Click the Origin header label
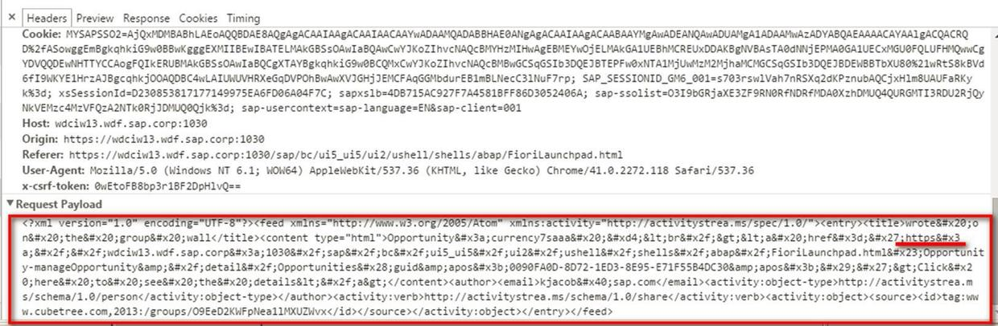Screen dimensions: 998x326 coord(40,139)
